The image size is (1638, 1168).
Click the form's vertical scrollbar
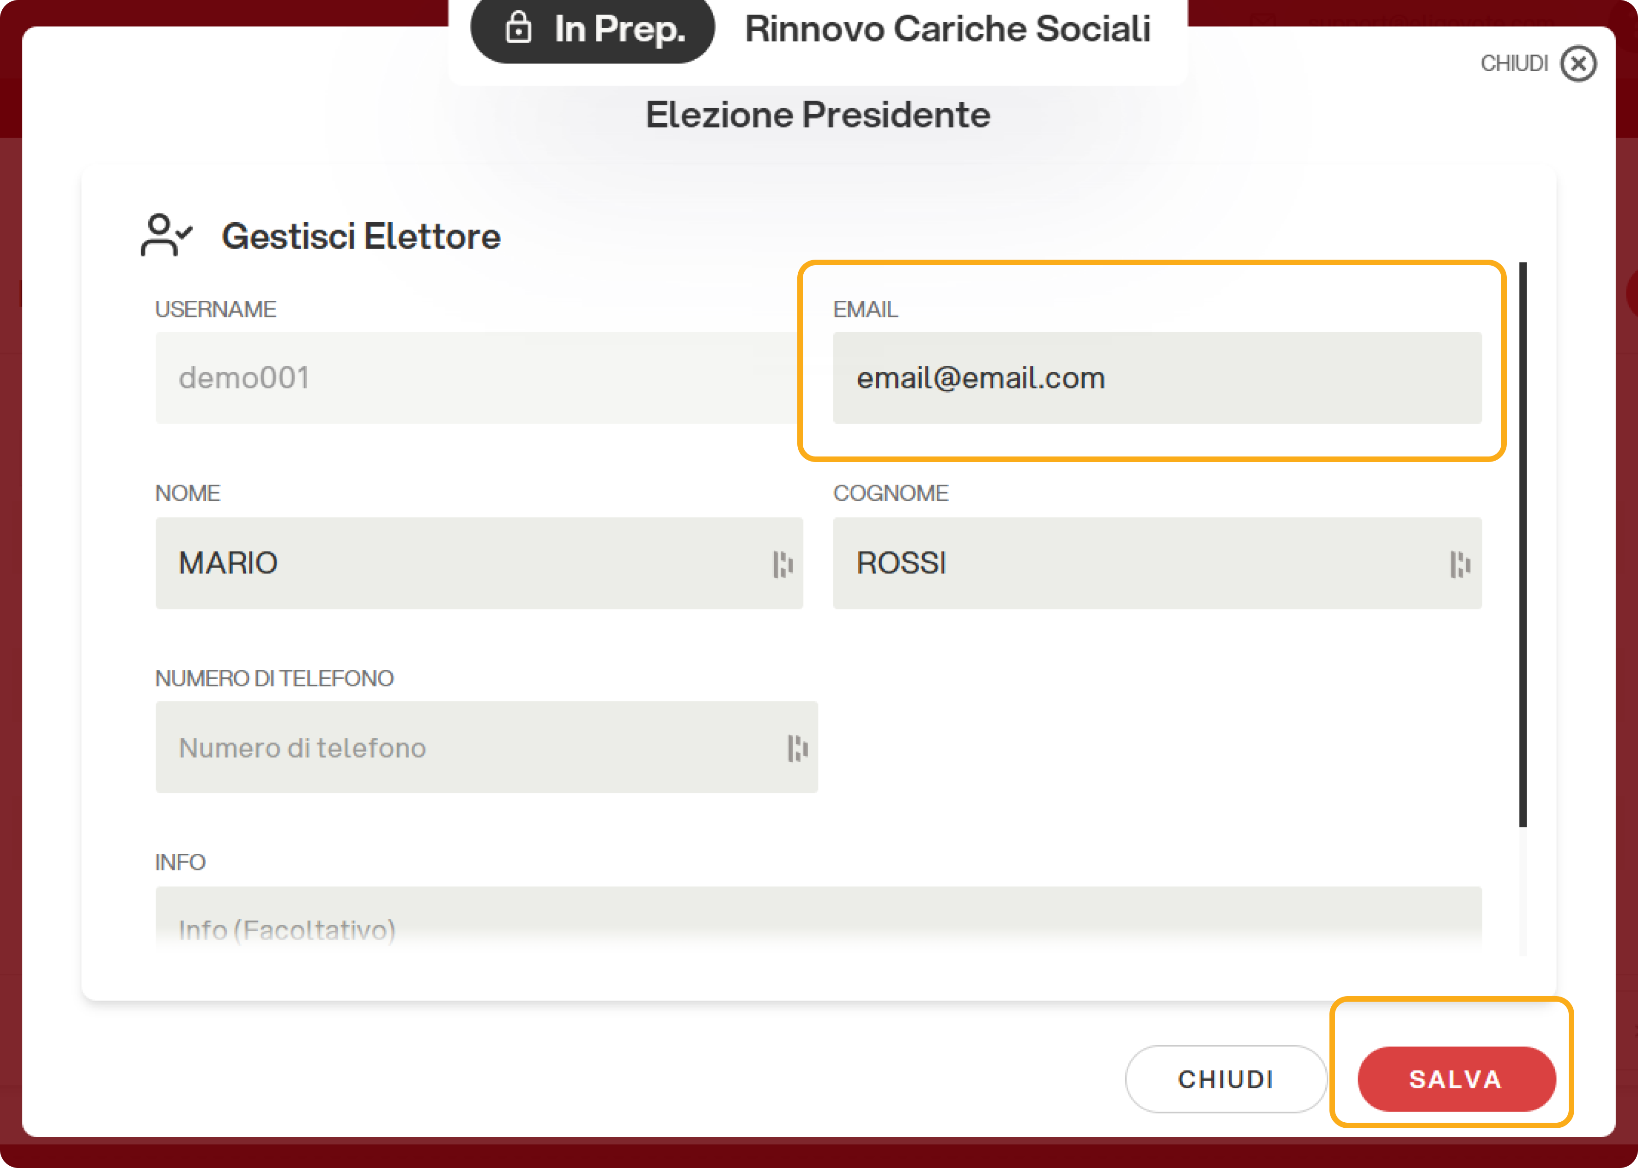point(1522,544)
